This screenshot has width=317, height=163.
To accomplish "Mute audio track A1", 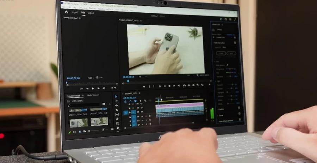I will (142, 116).
